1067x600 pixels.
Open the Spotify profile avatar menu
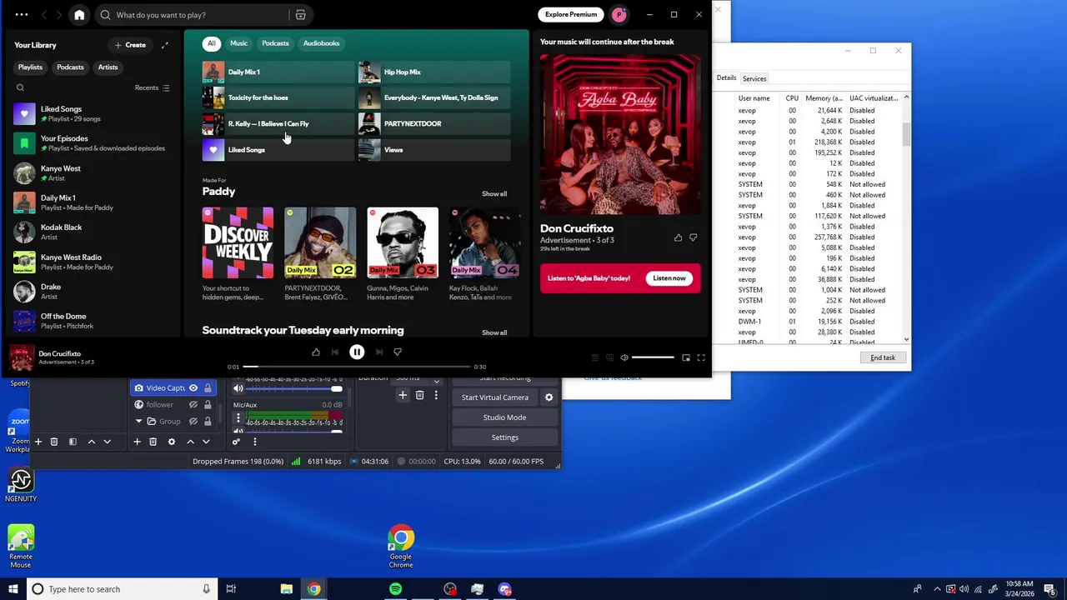(619, 14)
